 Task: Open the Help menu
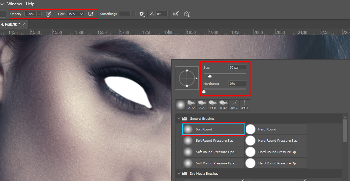coord(30,4)
